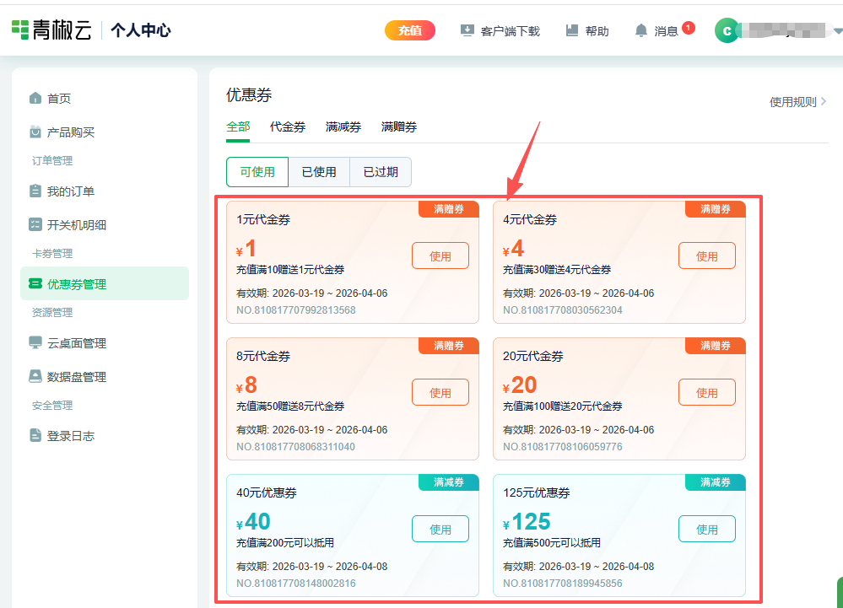The image size is (843, 608).
Task: Click the document icon for 登录日志
Action: coord(35,436)
